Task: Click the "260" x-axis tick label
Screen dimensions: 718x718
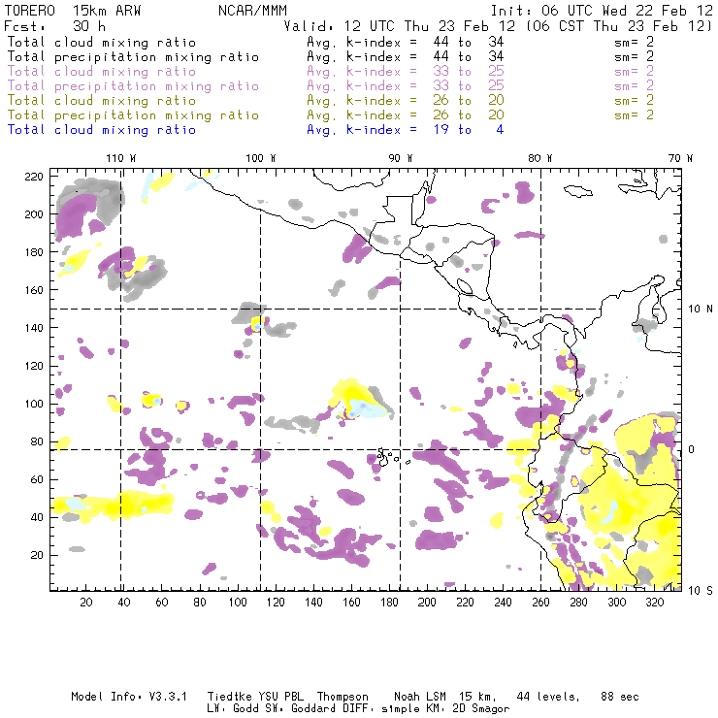Action: click(x=540, y=603)
